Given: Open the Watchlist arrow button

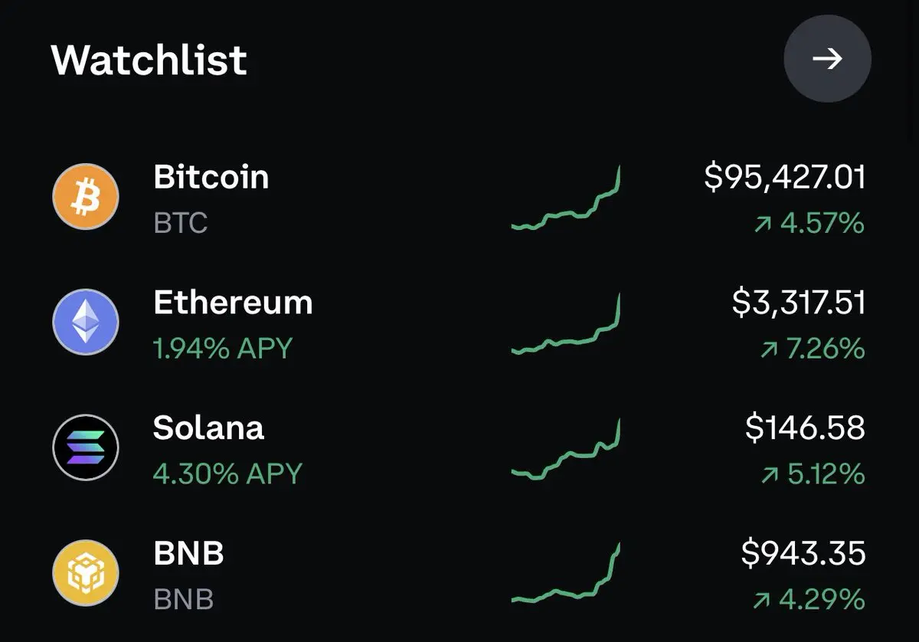Looking at the screenshot, I should [x=827, y=59].
